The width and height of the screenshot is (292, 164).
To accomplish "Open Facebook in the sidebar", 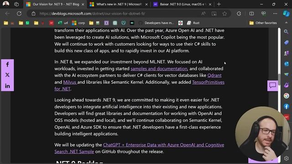I will click(286, 107).
